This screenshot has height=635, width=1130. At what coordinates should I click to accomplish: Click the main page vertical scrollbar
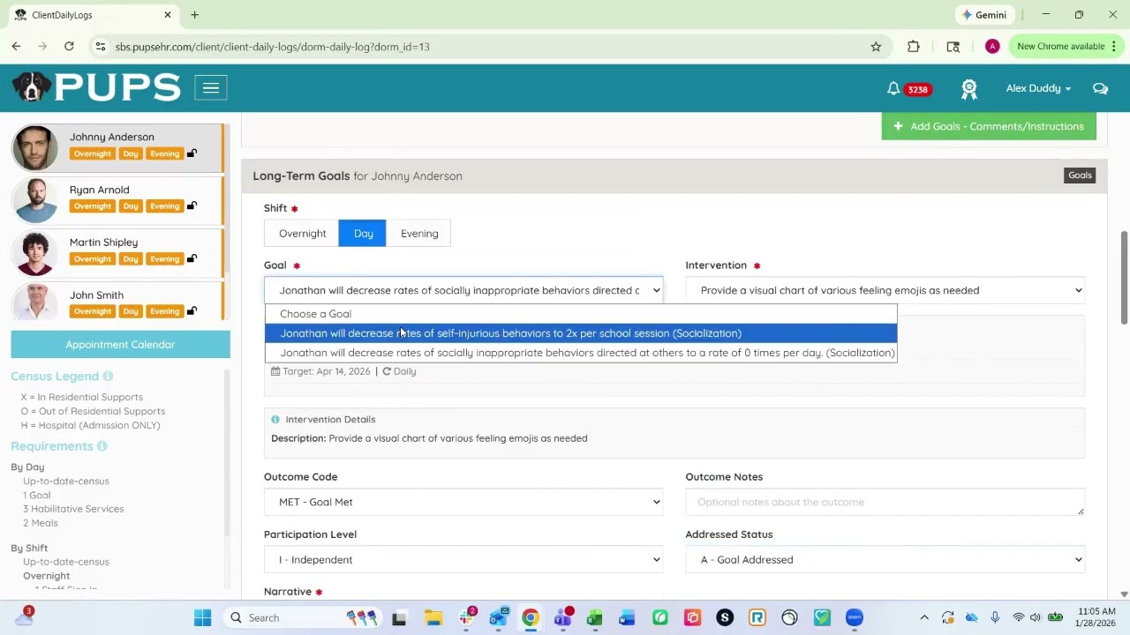pyautogui.click(x=1124, y=278)
